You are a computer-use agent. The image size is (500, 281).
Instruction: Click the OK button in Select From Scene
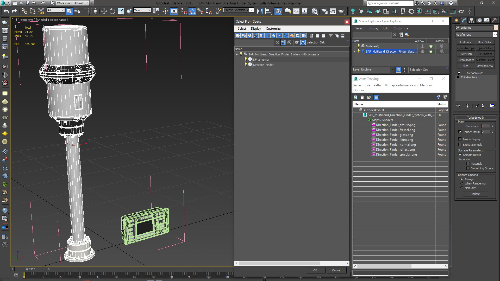click(x=315, y=270)
